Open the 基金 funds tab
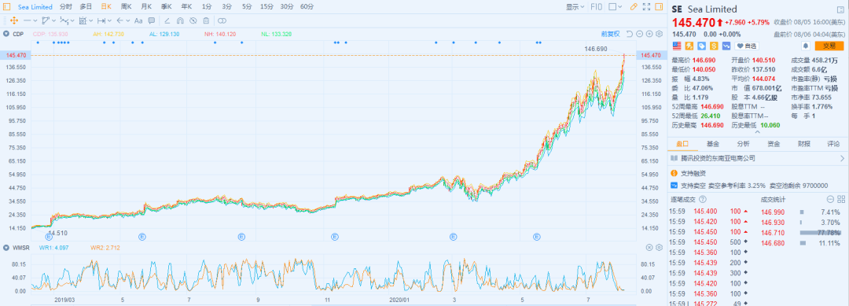 [712, 143]
